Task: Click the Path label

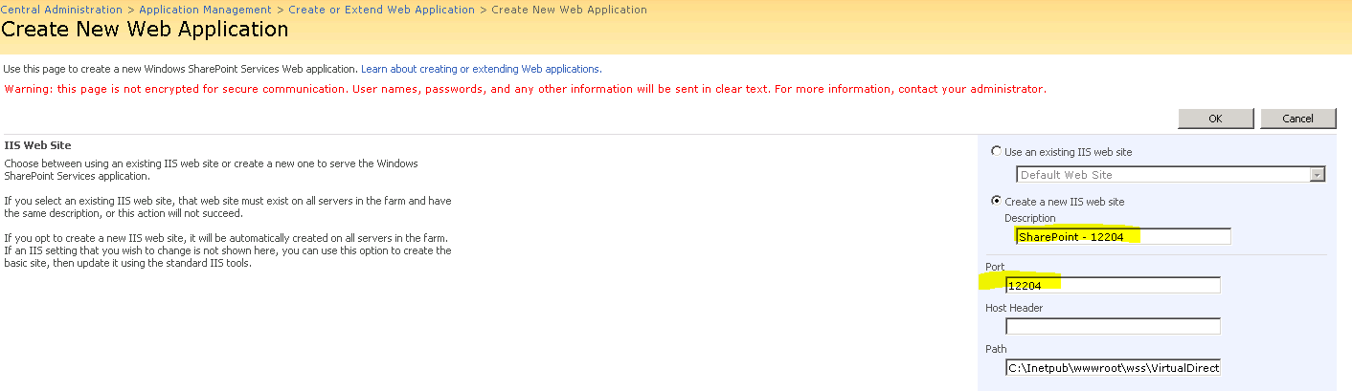Action: (996, 349)
